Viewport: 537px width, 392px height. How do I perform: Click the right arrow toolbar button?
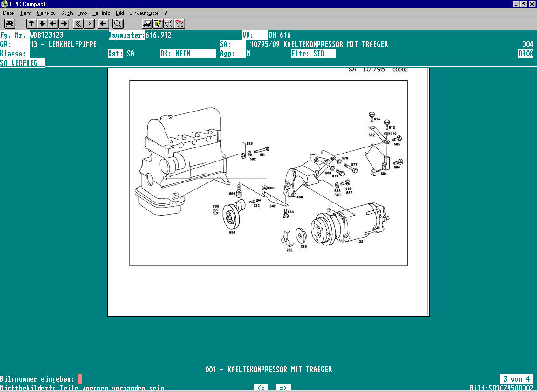click(x=64, y=23)
